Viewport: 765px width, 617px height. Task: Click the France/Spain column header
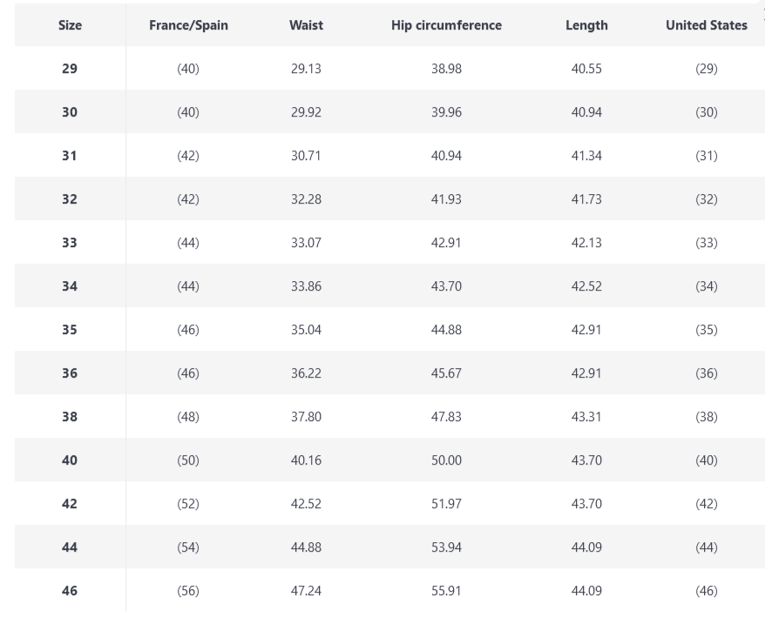(x=188, y=25)
